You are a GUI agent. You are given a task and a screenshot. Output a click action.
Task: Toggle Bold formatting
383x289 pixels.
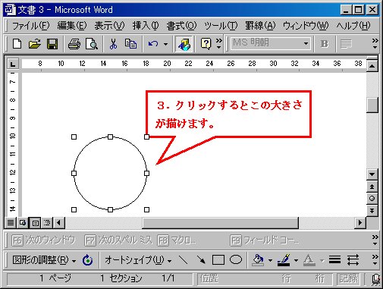click(x=325, y=44)
